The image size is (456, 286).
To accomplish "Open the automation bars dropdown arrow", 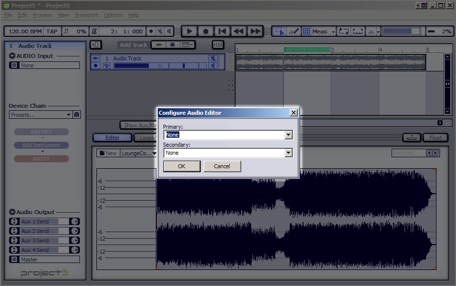I will pos(378,31).
